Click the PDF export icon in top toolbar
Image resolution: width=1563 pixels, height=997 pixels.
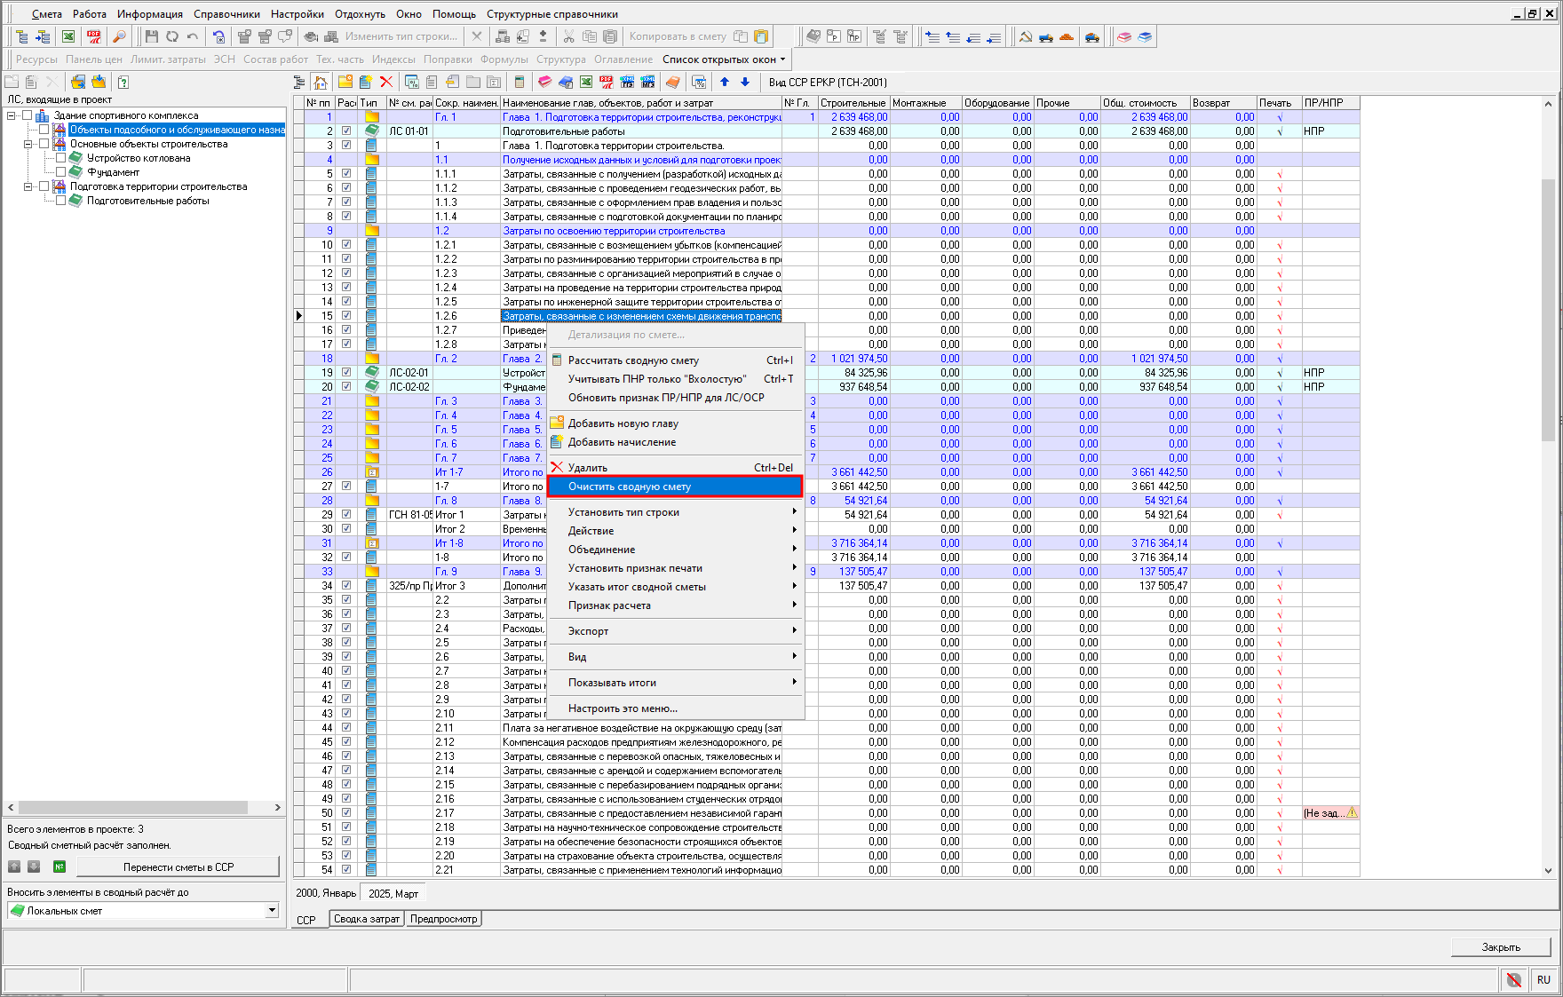(x=93, y=36)
